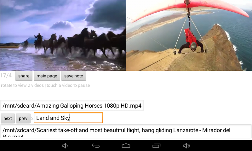Tap the 17/4 counter label
The width and height of the screenshot is (252, 151).
[6, 75]
